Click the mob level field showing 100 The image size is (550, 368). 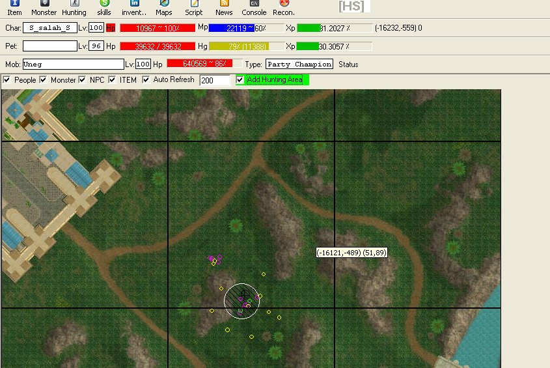click(143, 64)
